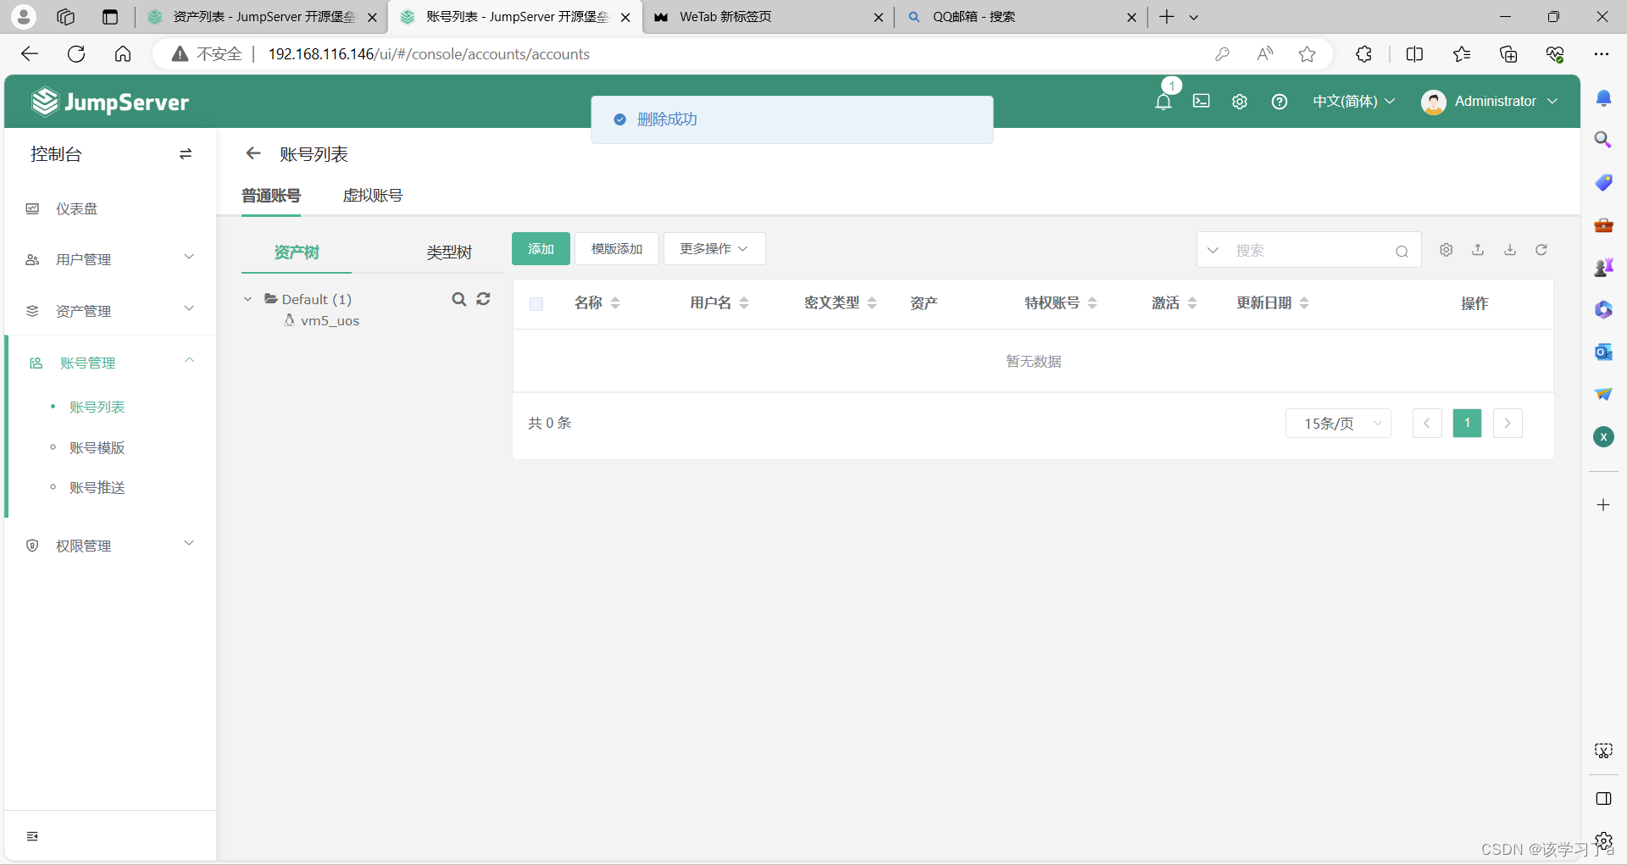
Task: Switch to 虚拟账号 tab
Action: point(373,196)
